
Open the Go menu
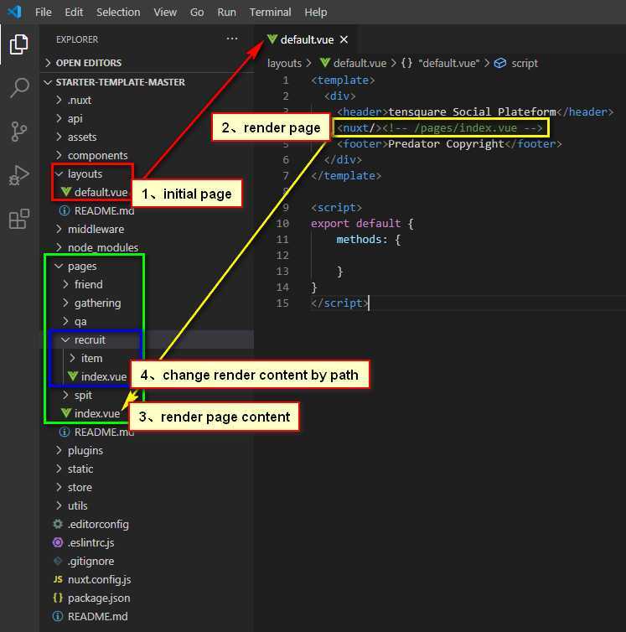pos(197,12)
